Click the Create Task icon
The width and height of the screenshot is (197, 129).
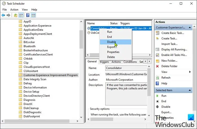pyautogui.click(x=157, y=39)
